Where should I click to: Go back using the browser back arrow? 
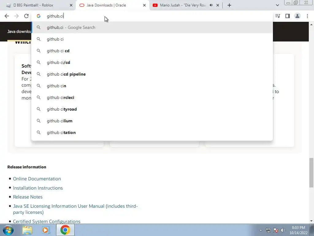click(x=7, y=16)
